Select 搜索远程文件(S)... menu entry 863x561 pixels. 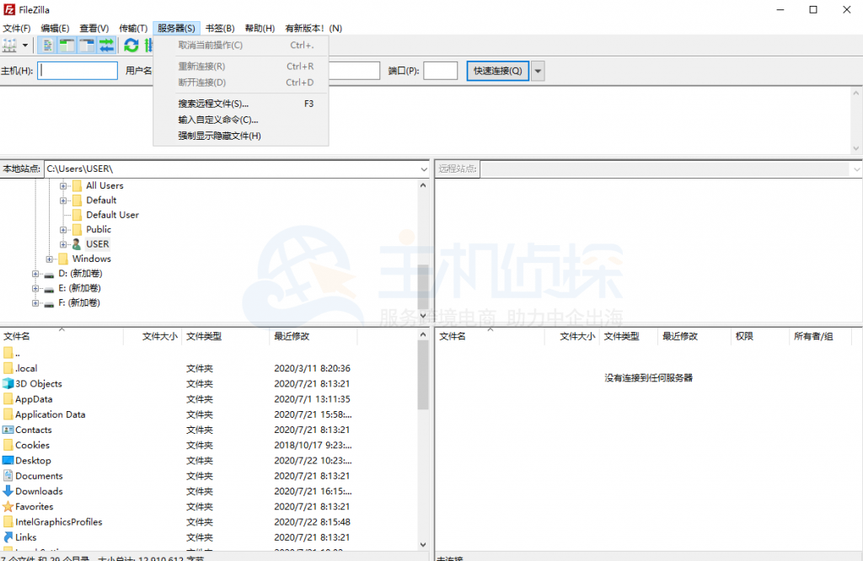point(241,104)
